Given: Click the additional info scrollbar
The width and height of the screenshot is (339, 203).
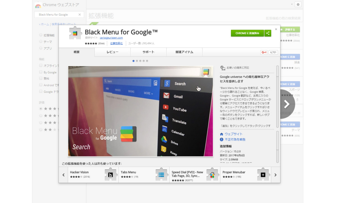Looking at the screenshot, I should point(277,147).
